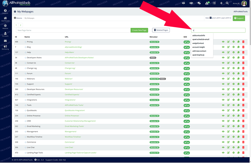Duplicate the Help page
This screenshot has width=251, height=163.
tap(238, 52)
